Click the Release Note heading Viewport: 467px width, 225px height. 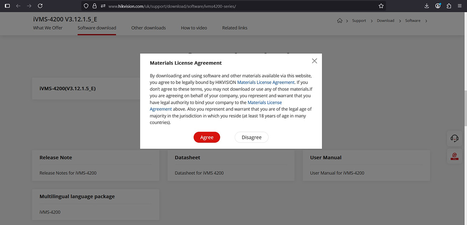[56, 158]
